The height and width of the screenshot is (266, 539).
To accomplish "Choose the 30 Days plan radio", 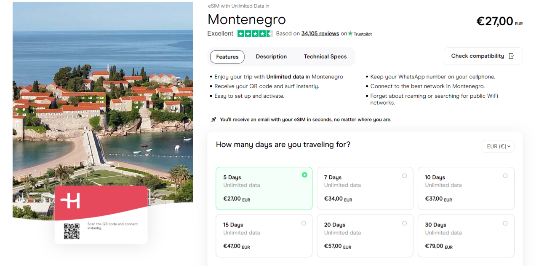I will click(505, 223).
